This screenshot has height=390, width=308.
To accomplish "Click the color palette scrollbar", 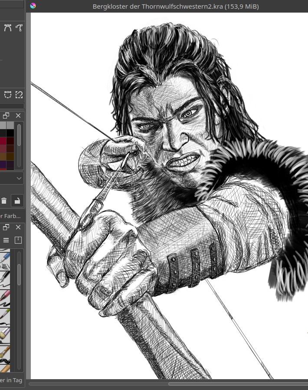I will pyautogui.click(x=19, y=135).
